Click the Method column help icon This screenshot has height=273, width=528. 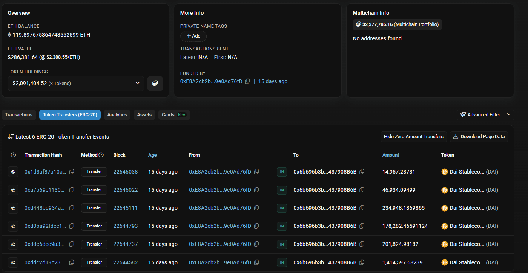coord(101,155)
